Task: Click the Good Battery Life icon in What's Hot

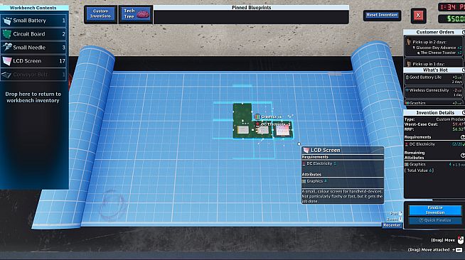Action: click(407, 77)
